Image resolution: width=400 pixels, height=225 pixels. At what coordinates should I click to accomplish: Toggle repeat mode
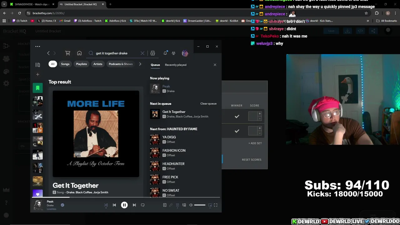point(143,205)
